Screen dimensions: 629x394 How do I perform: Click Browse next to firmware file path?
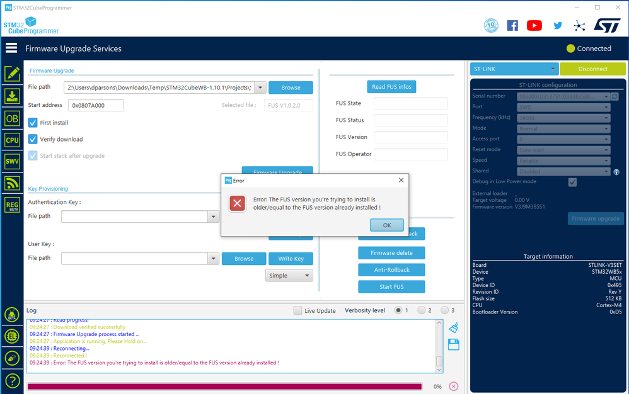tap(291, 87)
